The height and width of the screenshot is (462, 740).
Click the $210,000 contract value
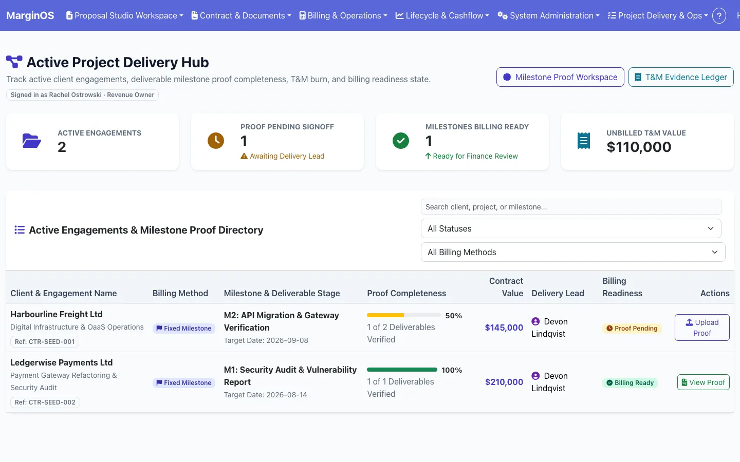[x=504, y=382]
